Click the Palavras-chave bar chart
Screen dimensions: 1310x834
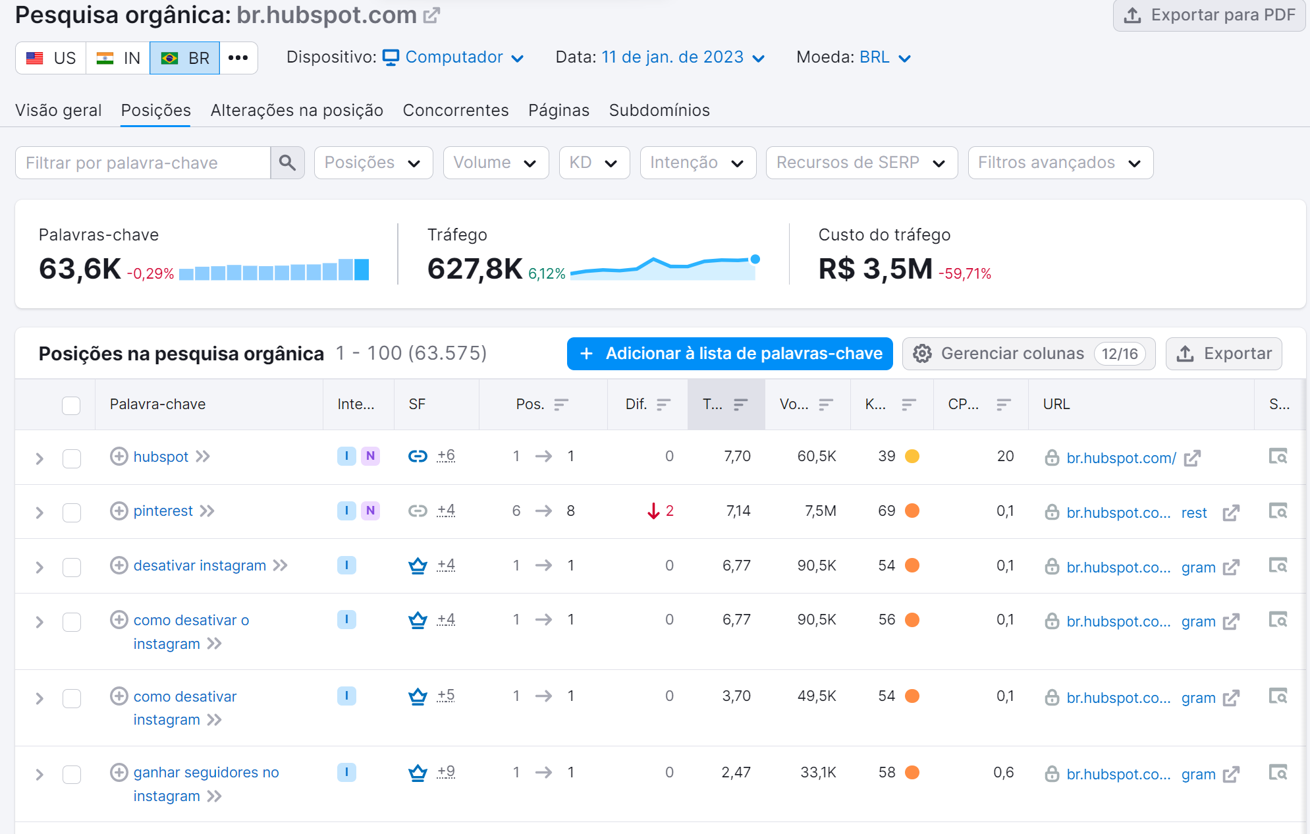274,269
